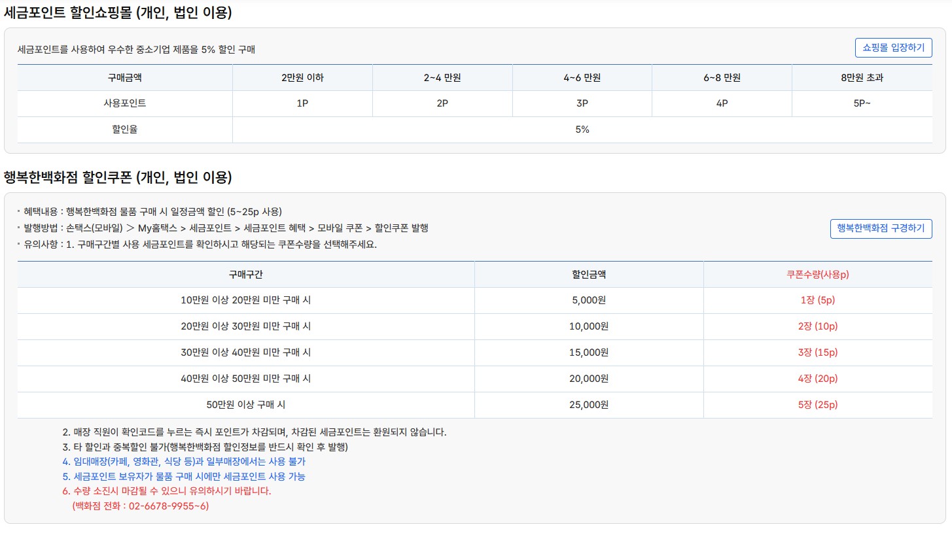Click the 1장 (5p) coupon quantity entry

pyautogui.click(x=817, y=300)
